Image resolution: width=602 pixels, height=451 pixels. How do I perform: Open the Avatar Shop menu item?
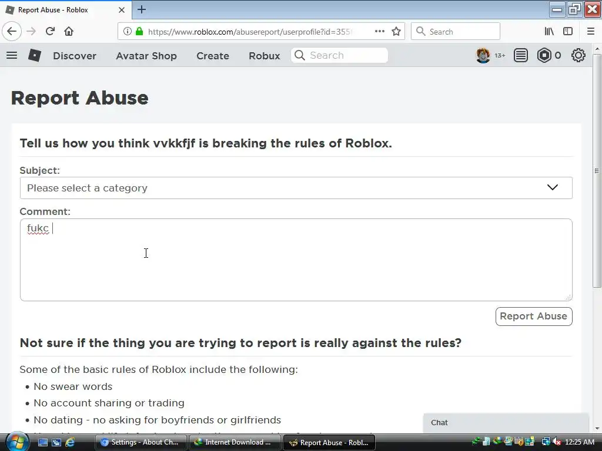(146, 56)
